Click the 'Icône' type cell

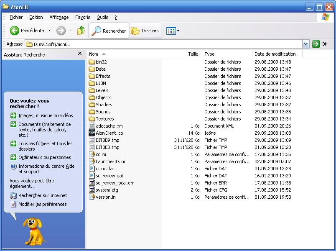(210, 133)
